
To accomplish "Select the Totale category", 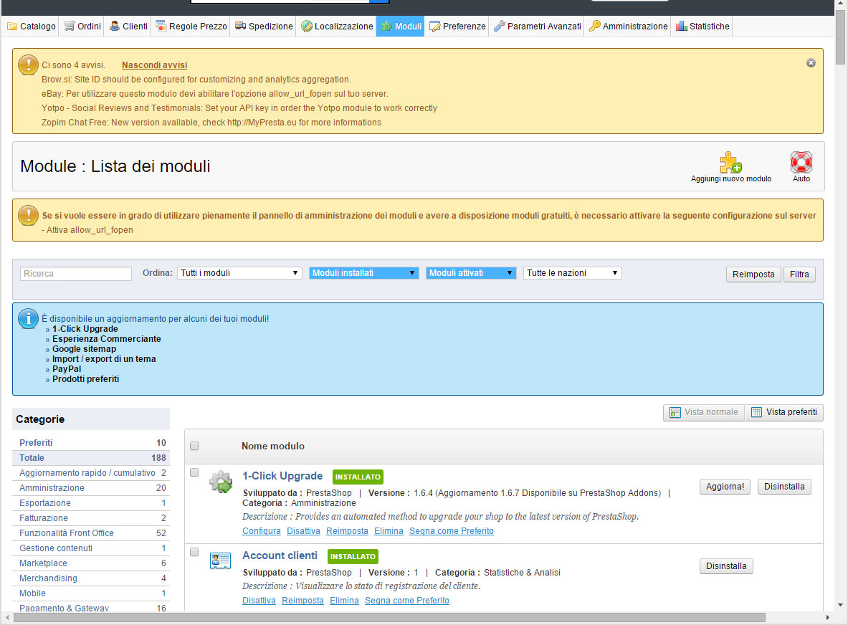I will click(x=91, y=458).
